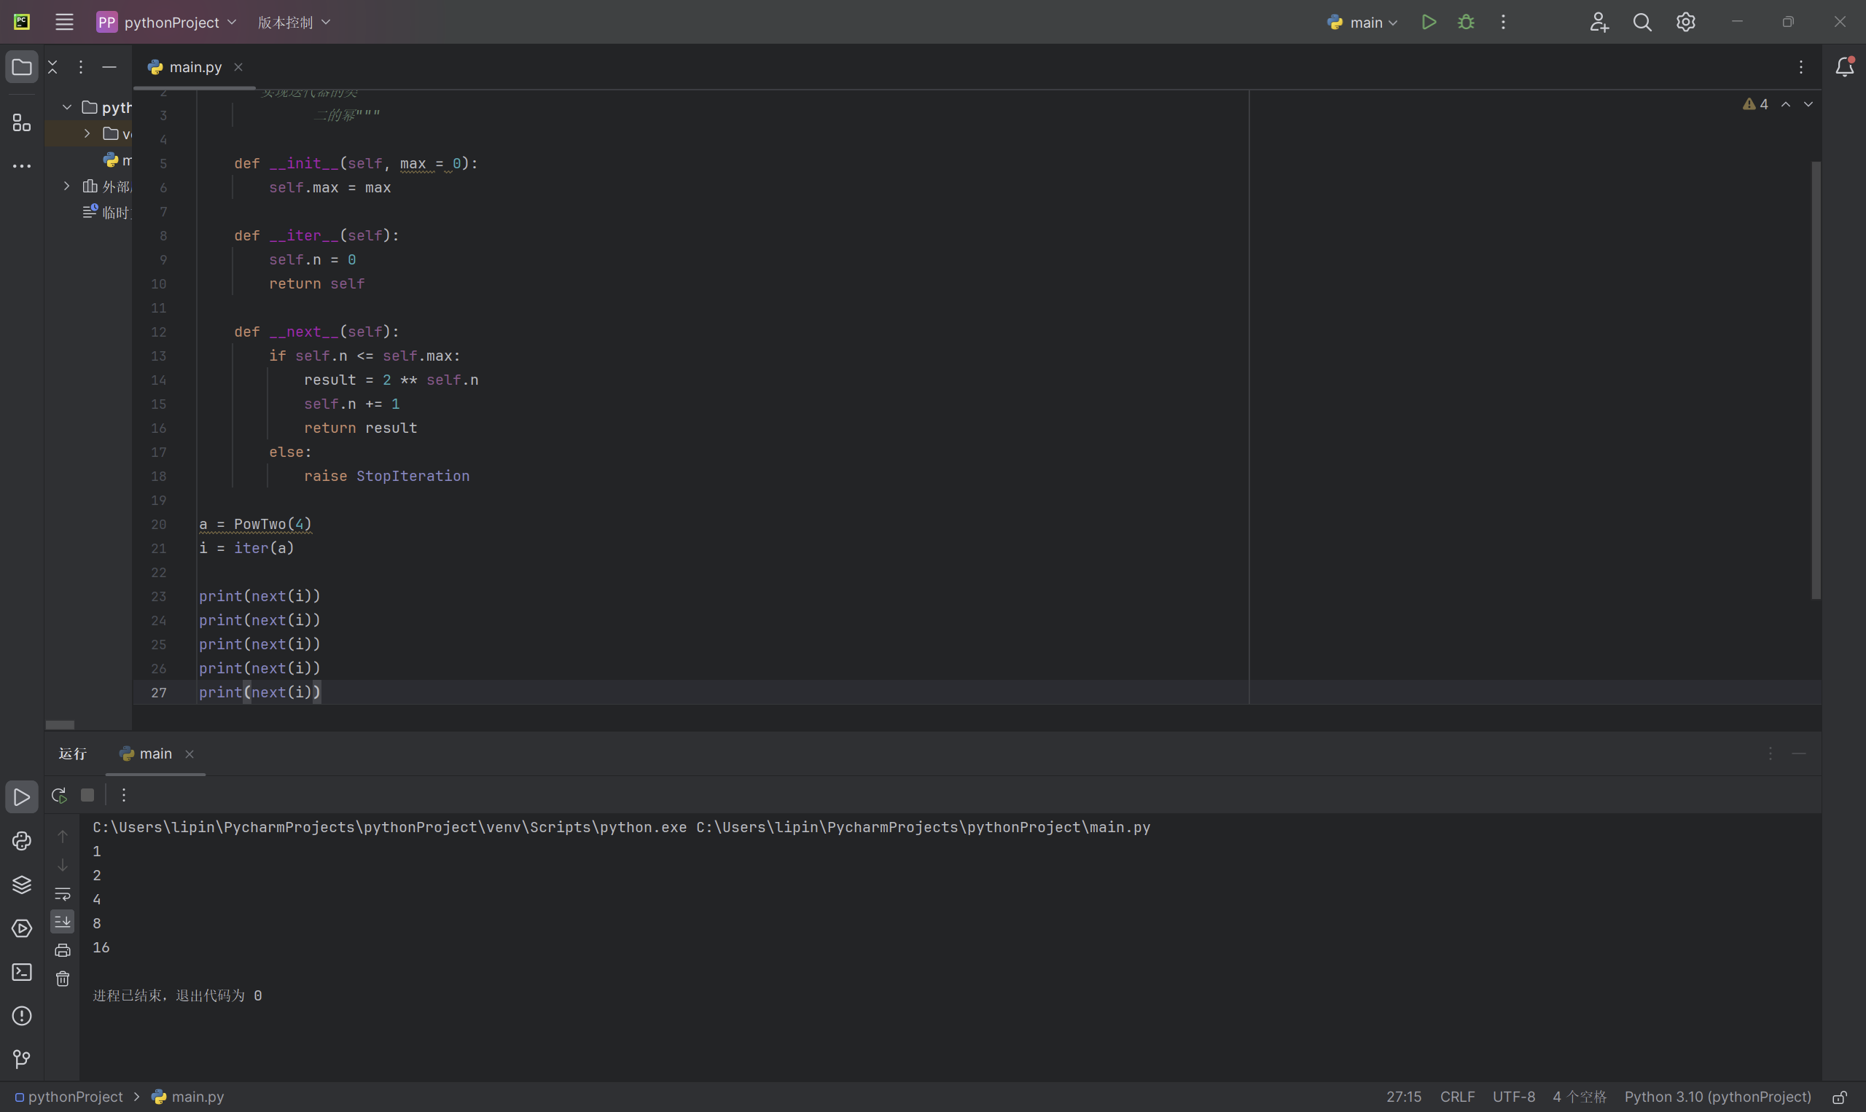1866x1112 pixels.
Task: Hide the project panel
Action: [109, 67]
